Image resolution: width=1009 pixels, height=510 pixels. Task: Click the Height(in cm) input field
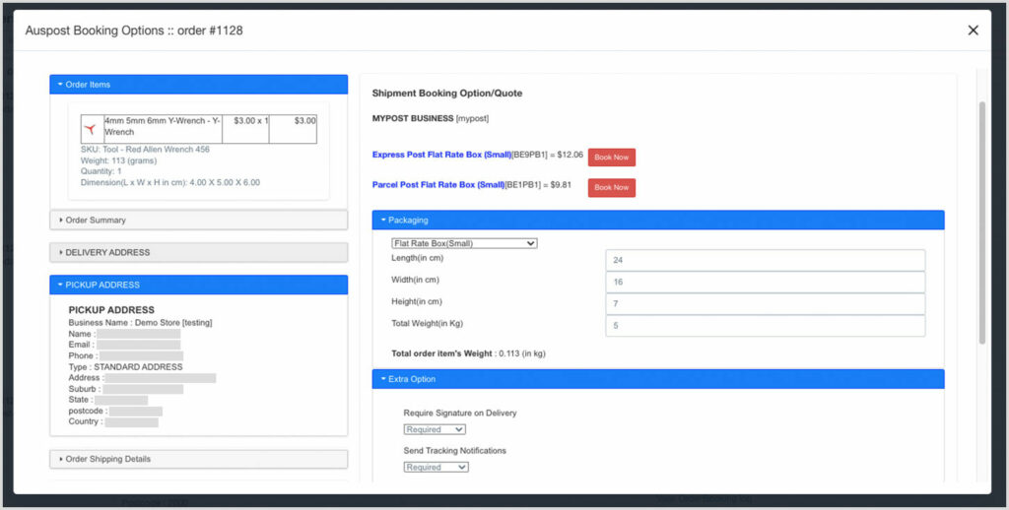coord(765,304)
